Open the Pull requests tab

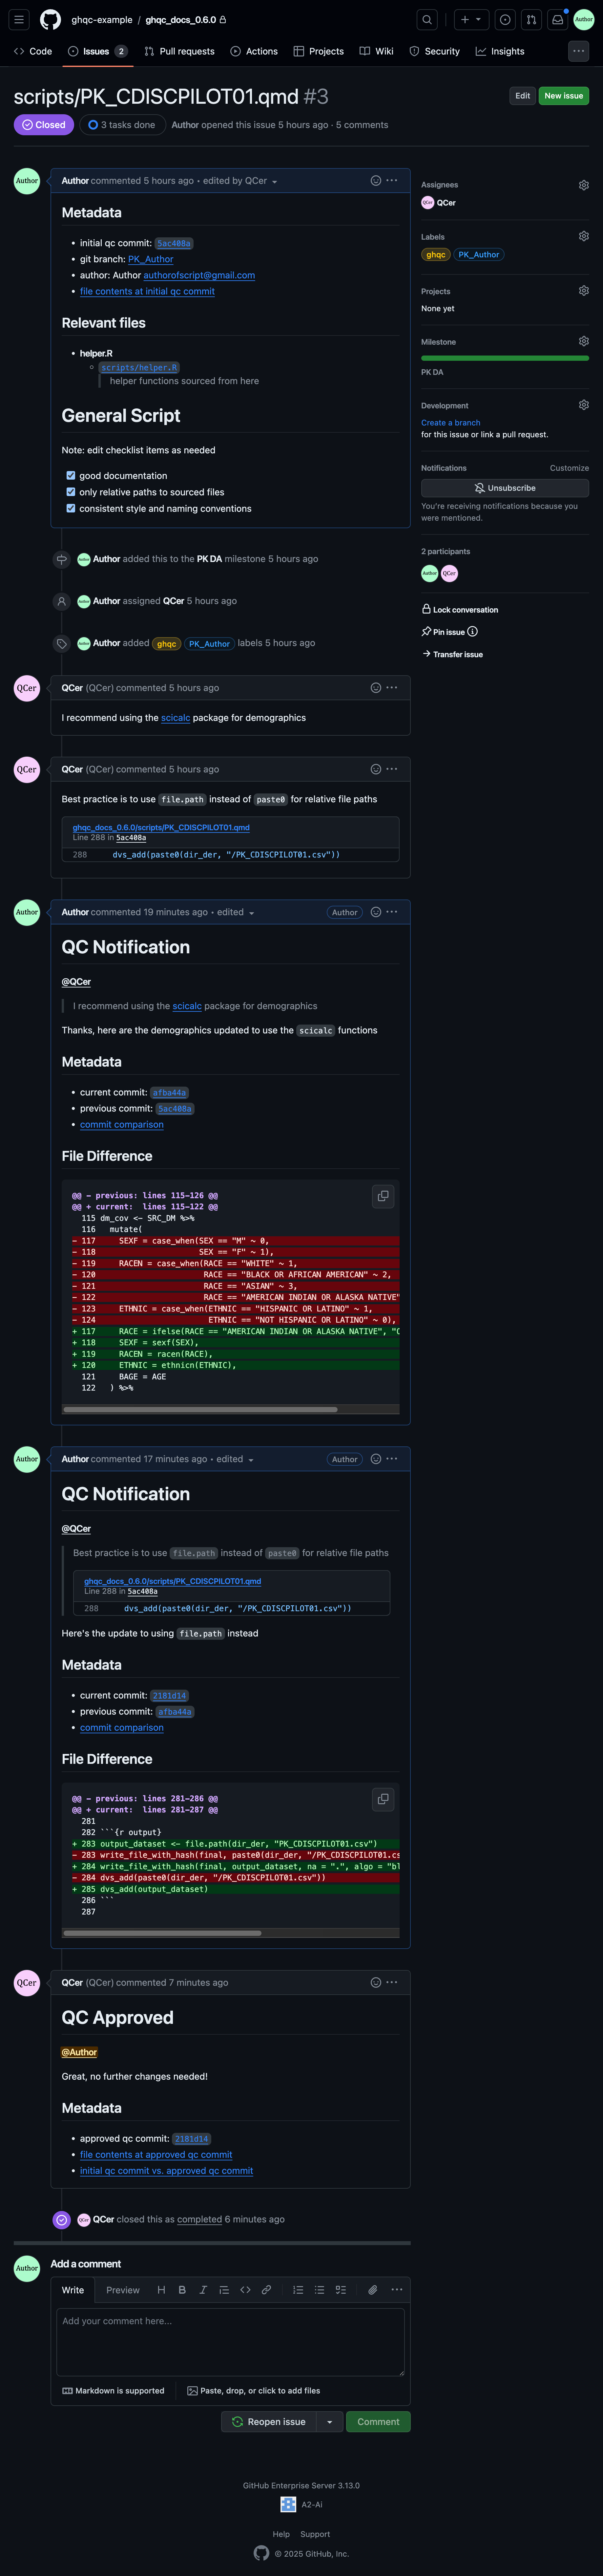click(180, 51)
